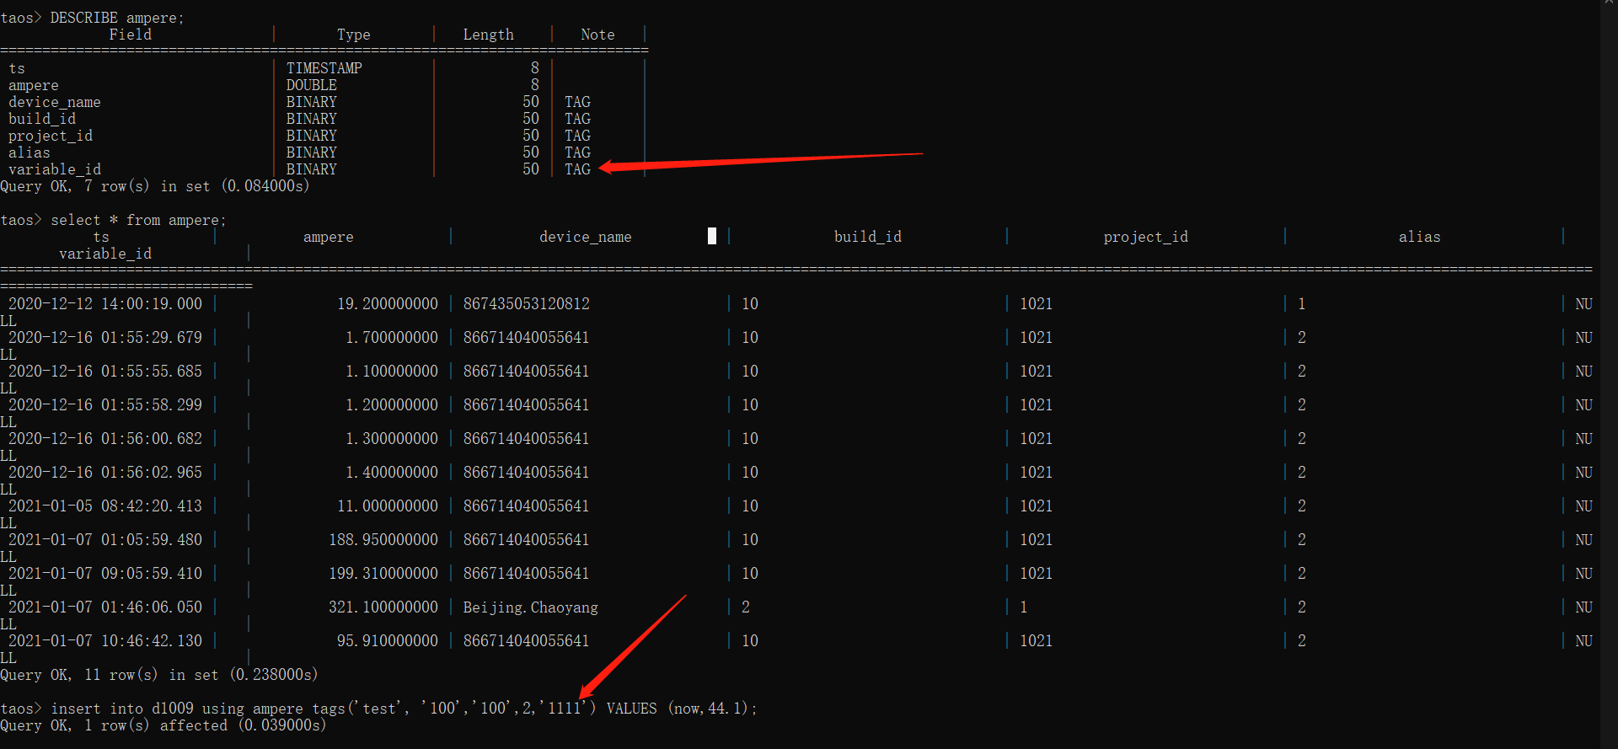Click ampere value '1.200000000'
The width and height of the screenshot is (1618, 749).
[392, 405]
